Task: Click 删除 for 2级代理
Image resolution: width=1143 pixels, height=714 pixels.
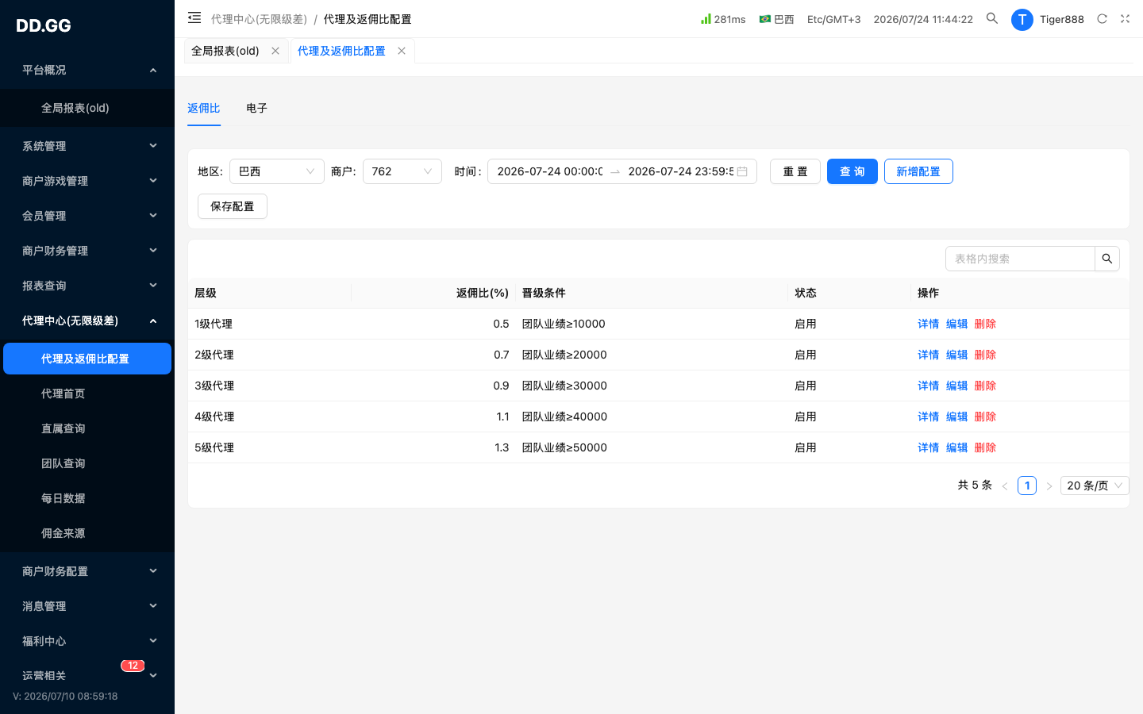Action: [x=985, y=355]
